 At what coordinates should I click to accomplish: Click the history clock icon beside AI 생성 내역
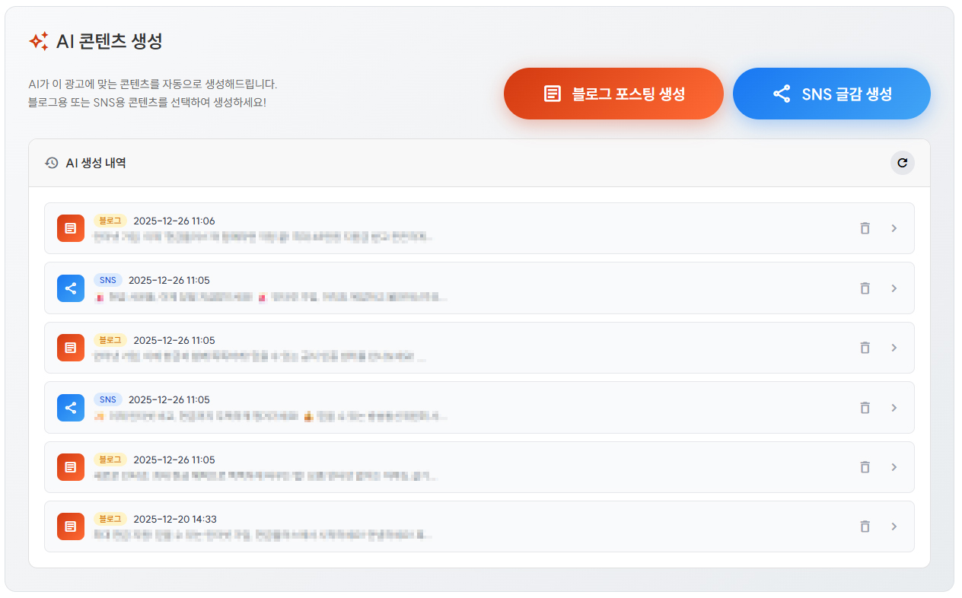[x=52, y=163]
